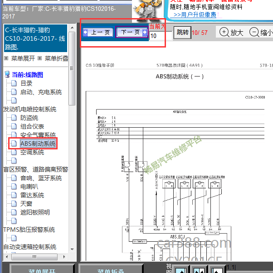The image size is (273, 273).
Task: Click the 跳转 jump button
Action: (182, 33)
